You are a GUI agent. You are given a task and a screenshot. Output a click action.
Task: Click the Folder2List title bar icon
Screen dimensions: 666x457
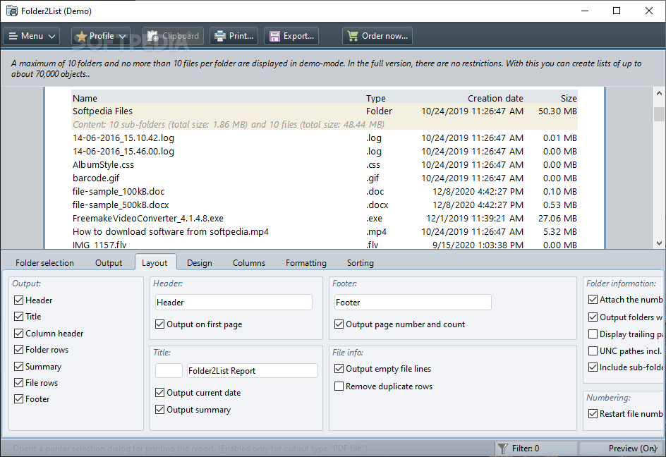click(12, 11)
